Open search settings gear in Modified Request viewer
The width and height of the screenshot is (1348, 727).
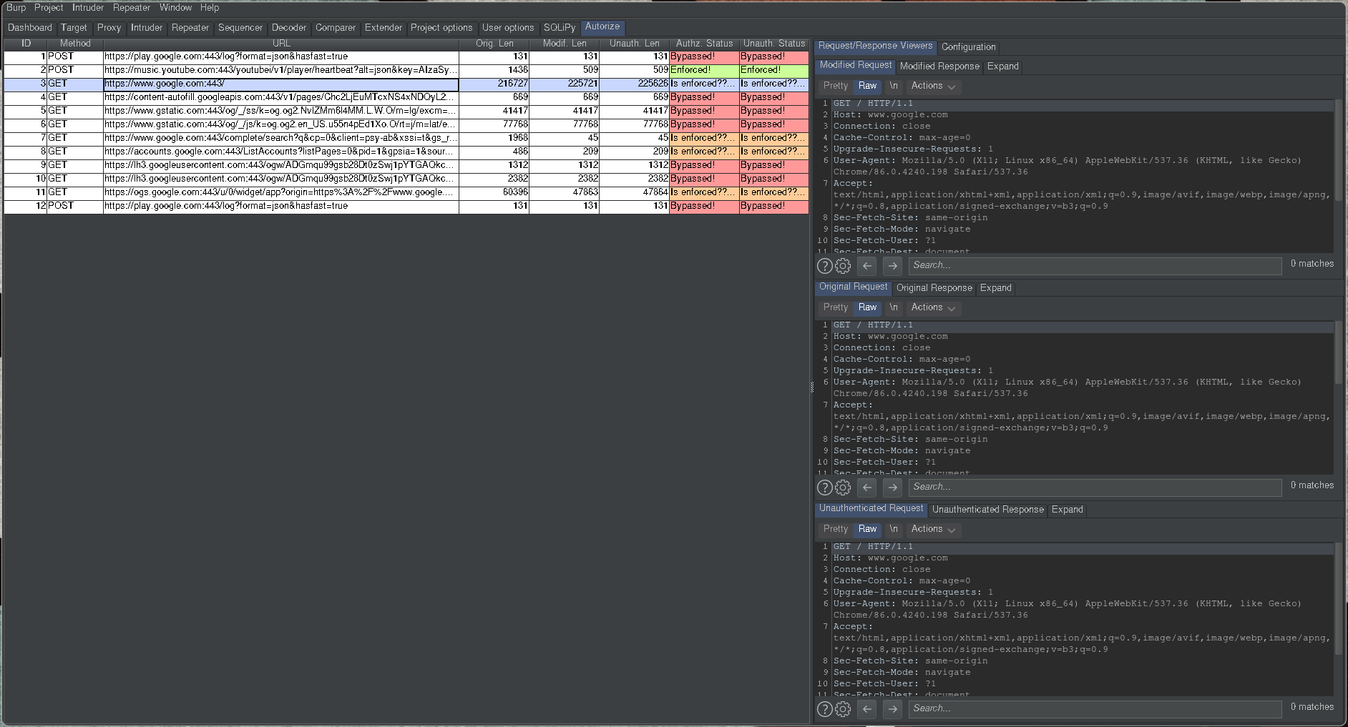[x=843, y=266]
